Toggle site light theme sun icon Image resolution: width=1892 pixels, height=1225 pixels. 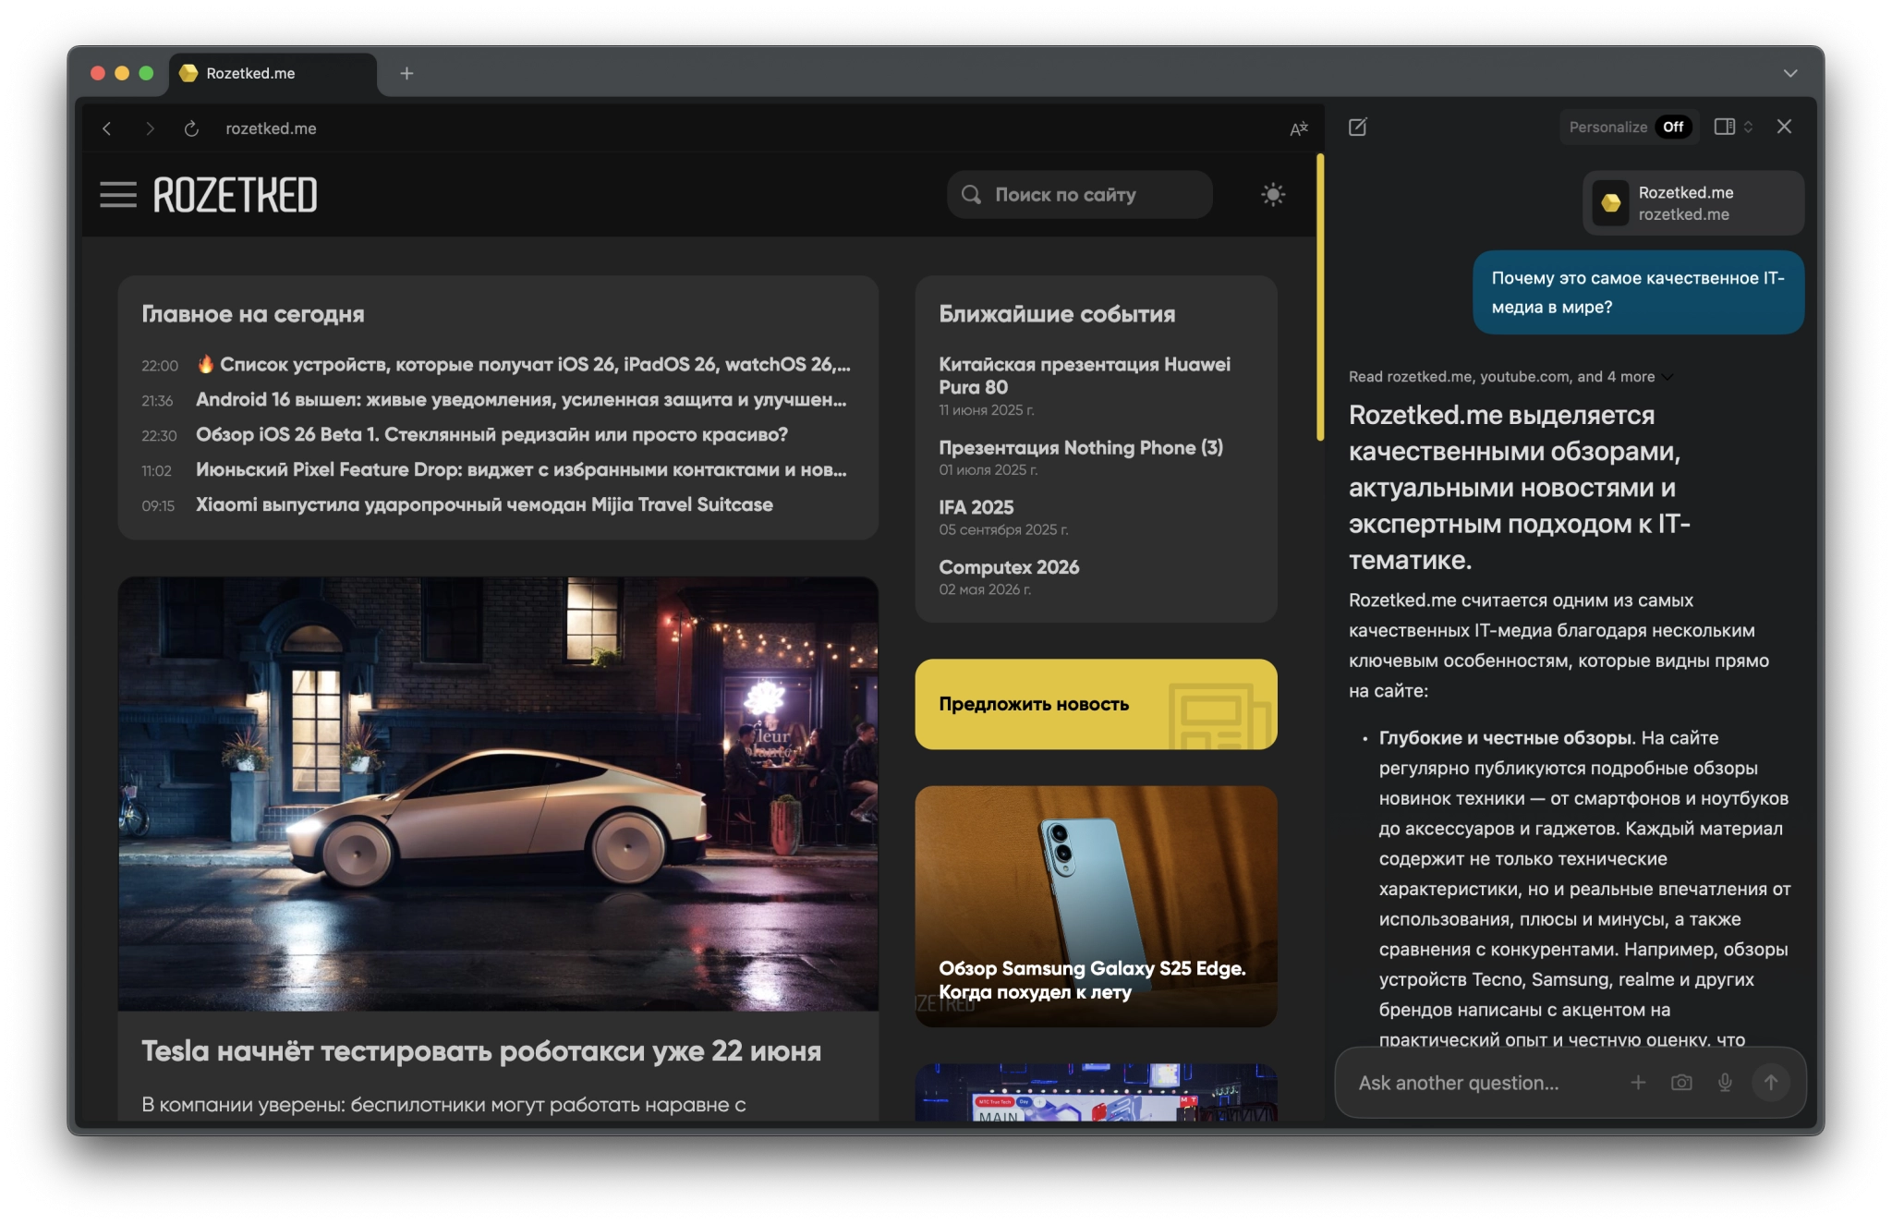click(x=1273, y=195)
